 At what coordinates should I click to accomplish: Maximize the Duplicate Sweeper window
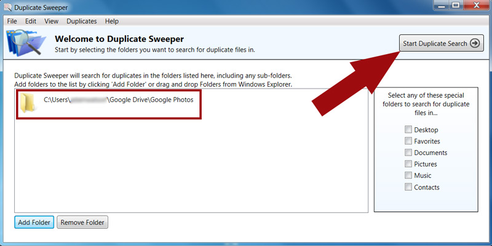tap(457, 7)
